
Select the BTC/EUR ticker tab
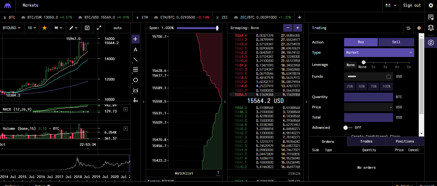(x=46, y=17)
